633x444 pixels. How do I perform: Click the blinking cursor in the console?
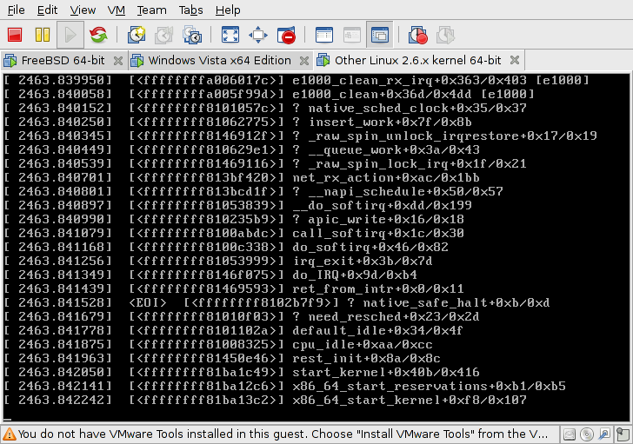point(8,419)
